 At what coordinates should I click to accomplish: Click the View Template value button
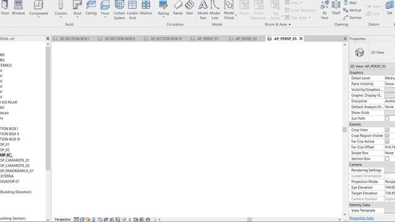(389, 210)
